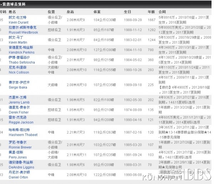Open the 拉塞尔-威斯布鲁克 link
This screenshot has height=184, width=214.
point(22,28)
